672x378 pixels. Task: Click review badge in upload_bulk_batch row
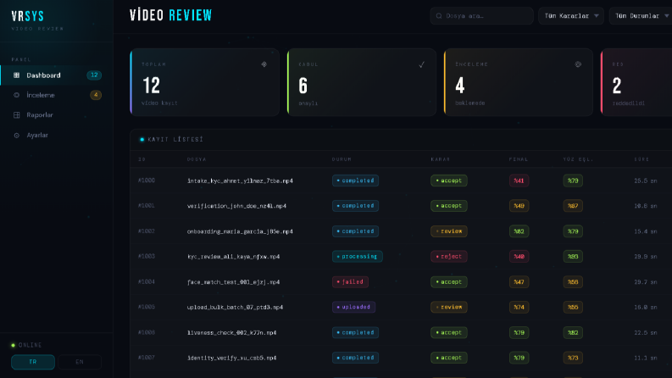[x=449, y=307]
